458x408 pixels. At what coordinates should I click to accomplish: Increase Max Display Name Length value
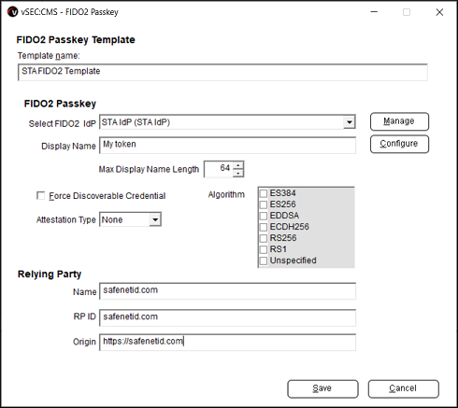click(238, 165)
